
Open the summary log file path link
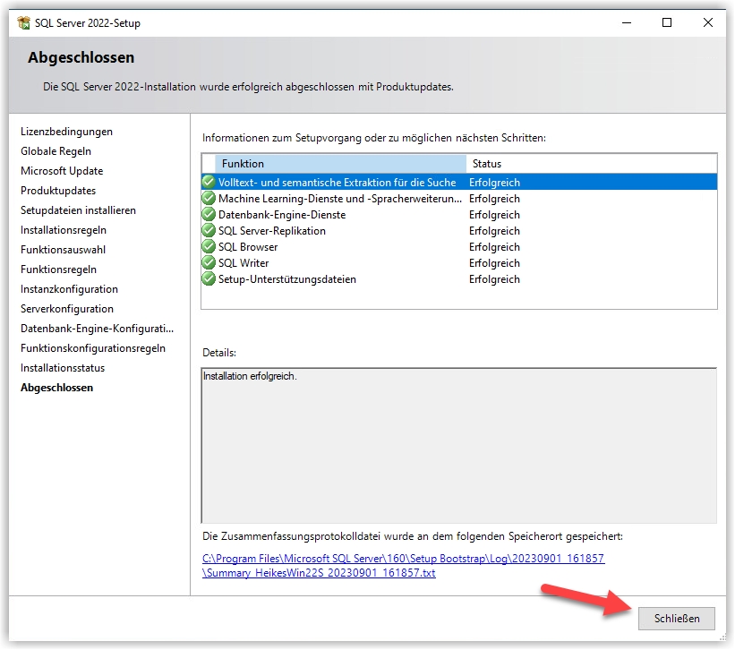pyautogui.click(x=403, y=566)
